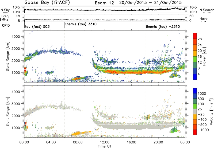Click the '100' tick on the Velocity scale

click(201, 104)
